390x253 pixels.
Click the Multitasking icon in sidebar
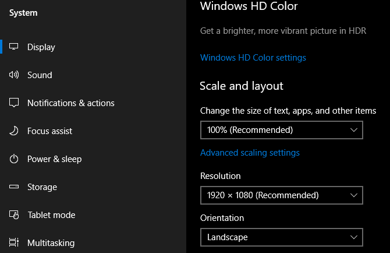click(x=15, y=243)
